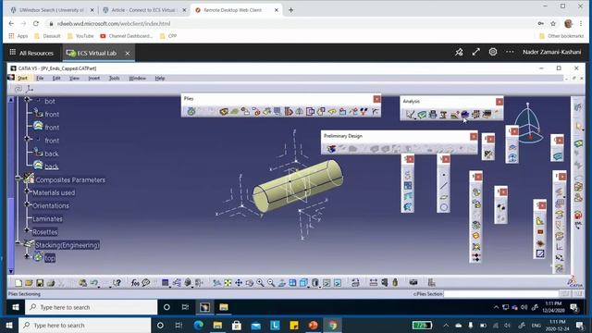Open remote desktop Settings gear
Image resolution: width=592 pixels, height=333 pixels.
click(493, 52)
